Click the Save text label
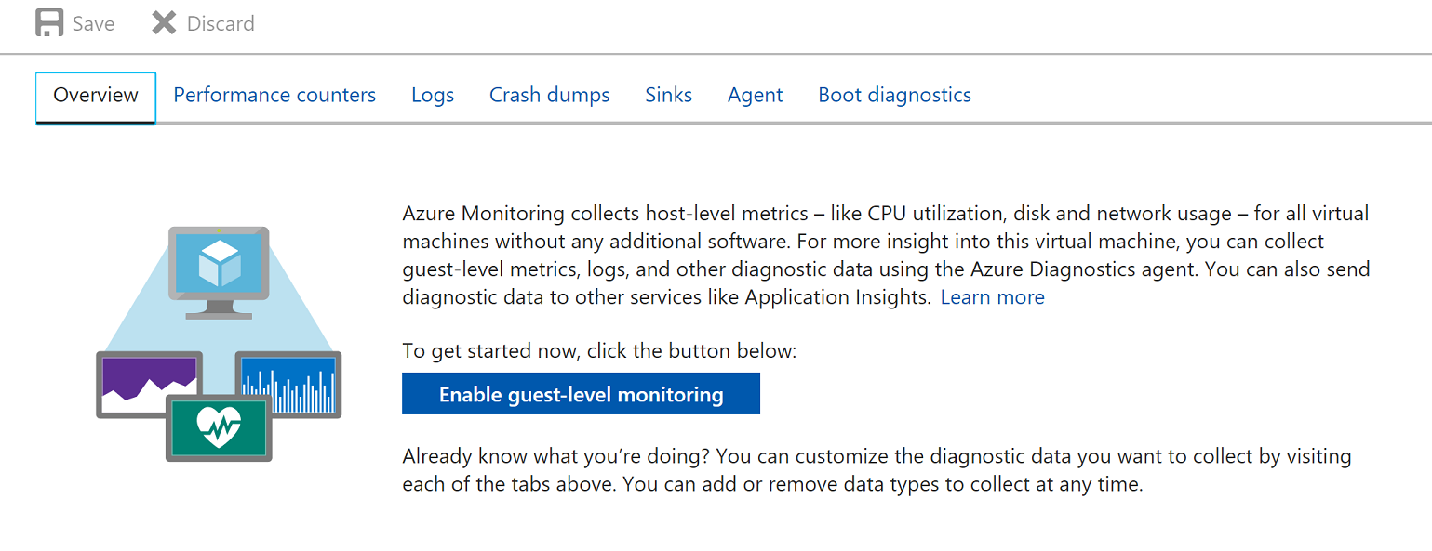 click(94, 23)
